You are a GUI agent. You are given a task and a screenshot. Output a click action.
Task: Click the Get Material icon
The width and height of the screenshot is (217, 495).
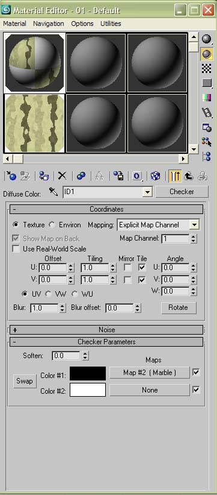tap(11, 176)
